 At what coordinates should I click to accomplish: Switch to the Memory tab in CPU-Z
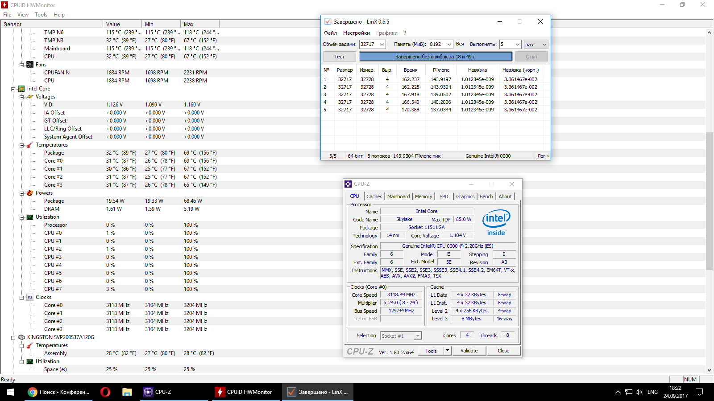[423, 196]
